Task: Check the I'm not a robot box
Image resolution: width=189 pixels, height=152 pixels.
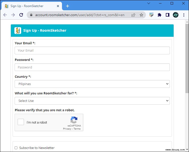Action: [21, 122]
